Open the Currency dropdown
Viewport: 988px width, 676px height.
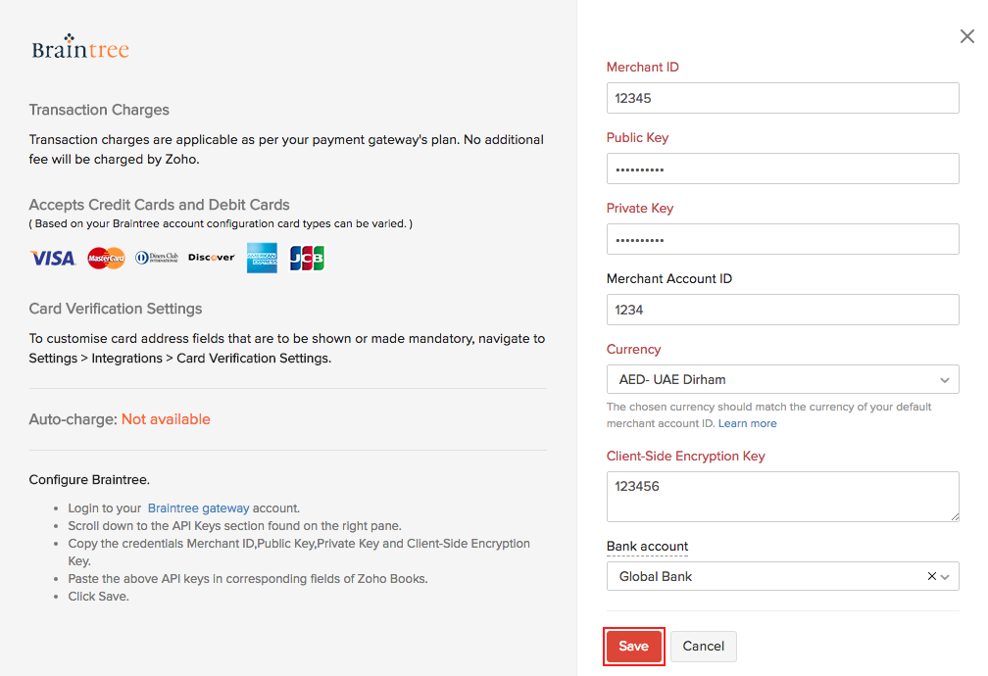tap(782, 379)
